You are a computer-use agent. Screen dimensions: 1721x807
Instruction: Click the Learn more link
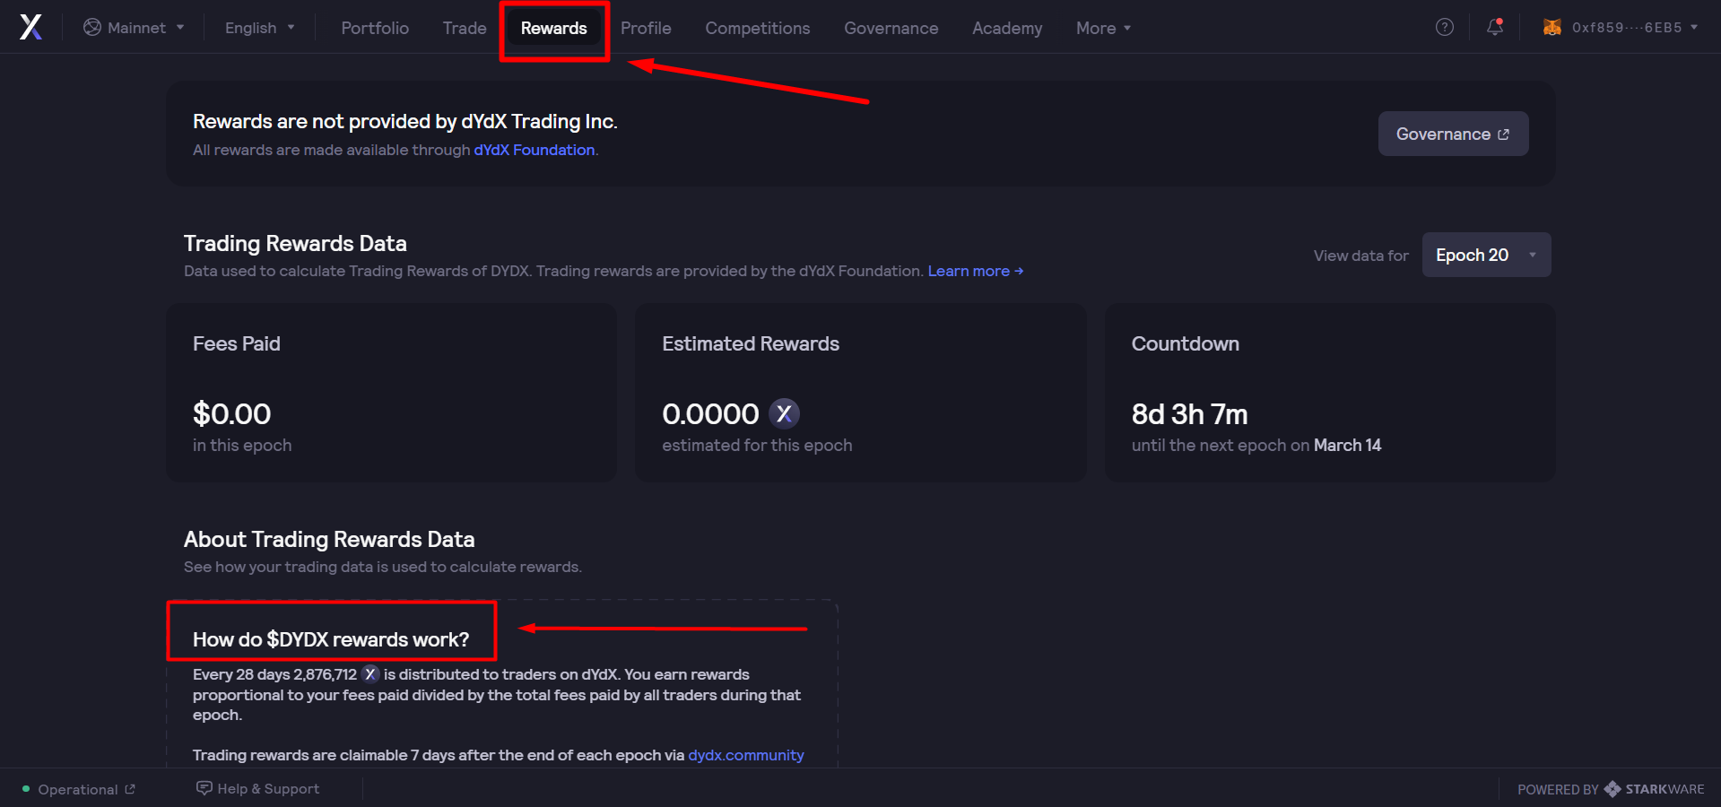tap(975, 271)
